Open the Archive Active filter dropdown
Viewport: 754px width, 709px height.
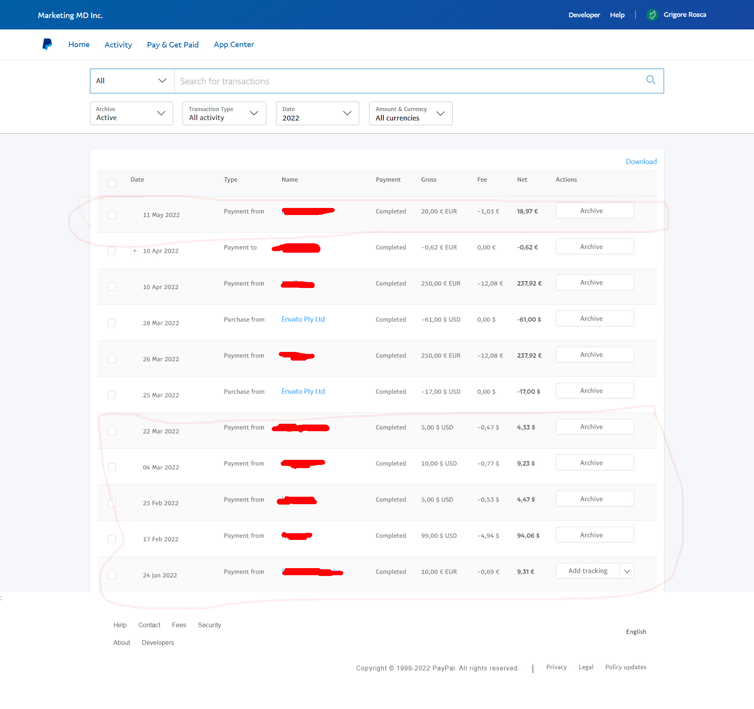(131, 113)
